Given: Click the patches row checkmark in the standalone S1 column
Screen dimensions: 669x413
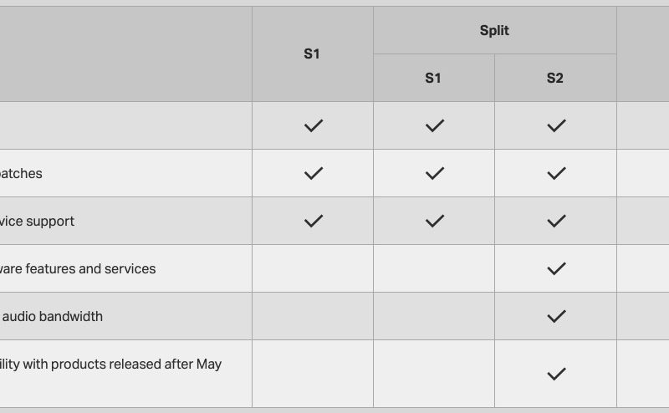Looking at the screenshot, I should (313, 174).
